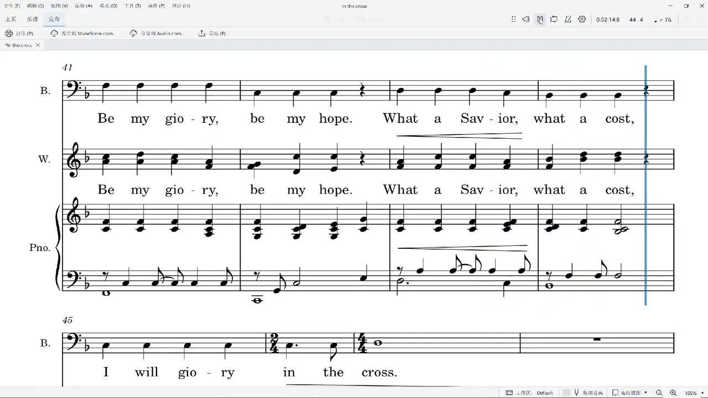Zoom out with magnifier minus icon

click(659, 392)
